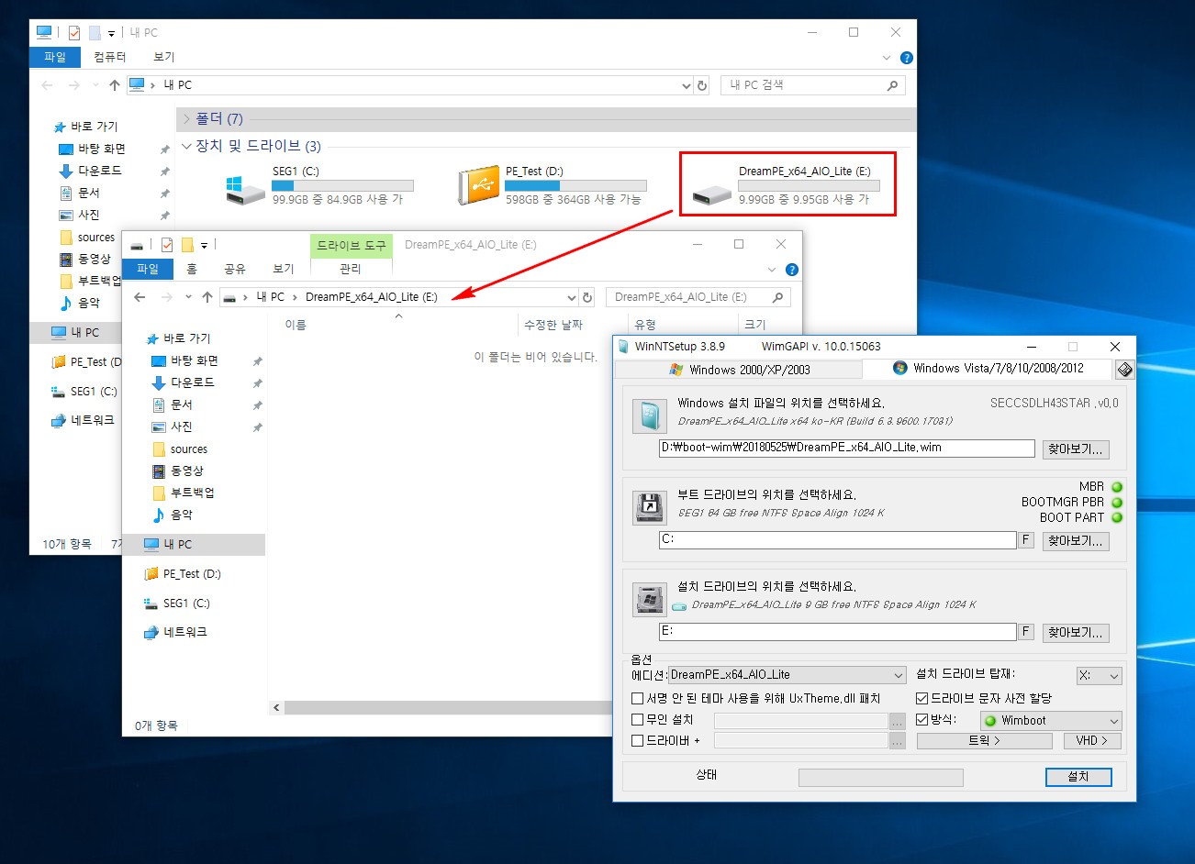
Task: Click the 상태 progress bar in WinNTSetup
Action: pyautogui.click(x=880, y=778)
